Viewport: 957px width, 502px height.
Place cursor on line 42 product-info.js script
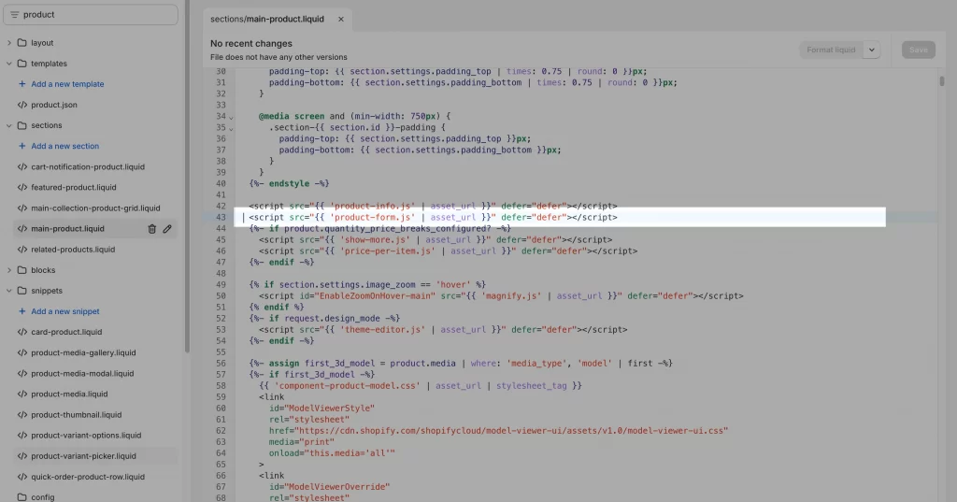[433, 206]
